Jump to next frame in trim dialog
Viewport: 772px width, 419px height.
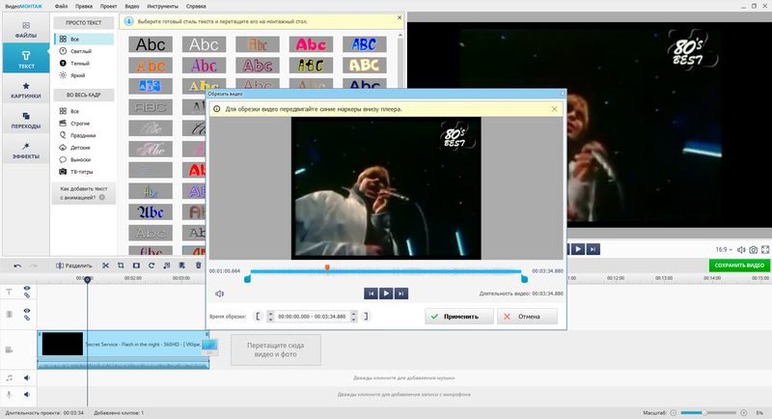click(401, 293)
